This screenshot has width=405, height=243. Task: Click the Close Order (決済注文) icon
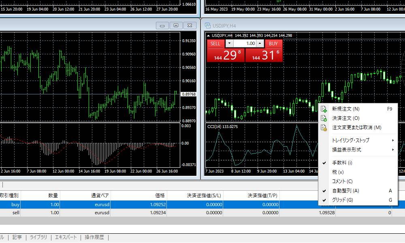point(324,118)
